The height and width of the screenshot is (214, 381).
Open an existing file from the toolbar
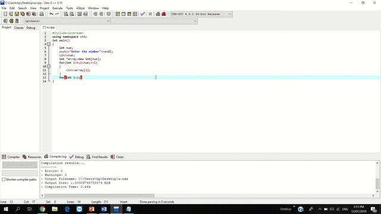[x=11, y=14]
